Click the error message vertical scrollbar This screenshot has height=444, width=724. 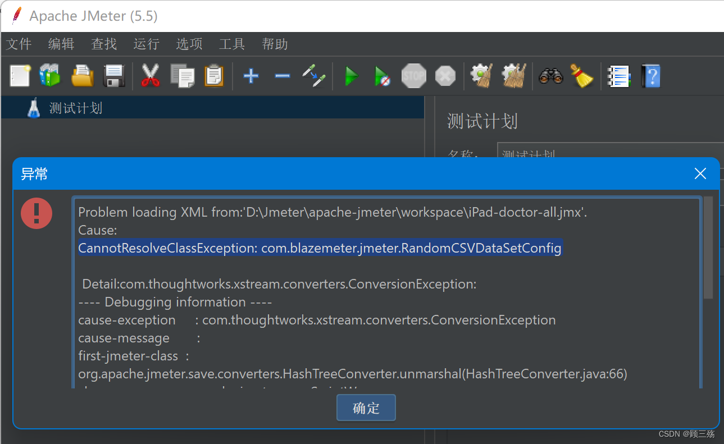(708, 247)
